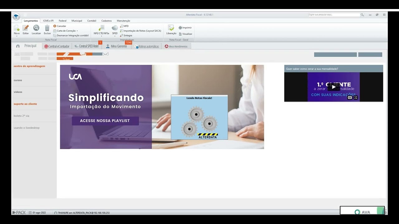Expand the SPED dropdown arrow
The height and width of the screenshot is (224, 399).
(115, 36)
